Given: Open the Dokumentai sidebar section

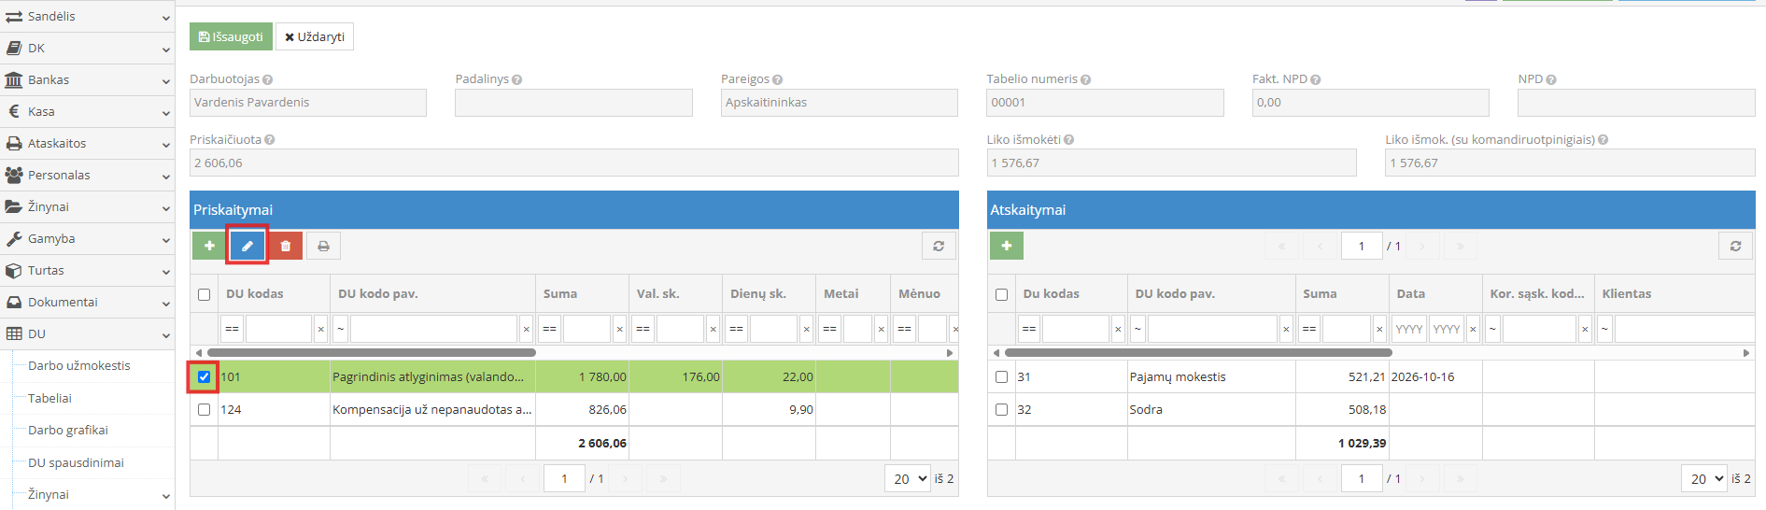Looking at the screenshot, I should 87,302.
